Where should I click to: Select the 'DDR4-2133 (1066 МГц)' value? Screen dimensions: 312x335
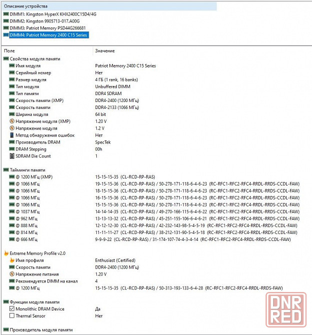(117, 107)
